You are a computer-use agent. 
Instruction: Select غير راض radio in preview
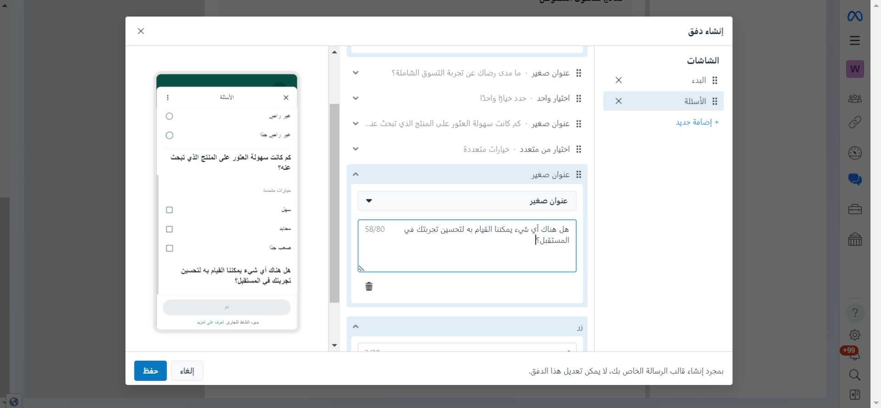169,116
